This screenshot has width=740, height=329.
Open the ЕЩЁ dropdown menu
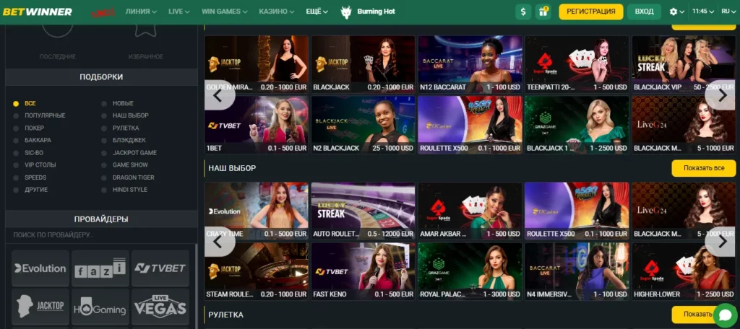click(x=317, y=12)
